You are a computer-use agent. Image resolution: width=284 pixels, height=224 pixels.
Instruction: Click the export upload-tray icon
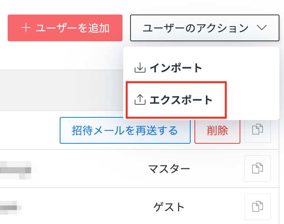pyautogui.click(x=140, y=99)
